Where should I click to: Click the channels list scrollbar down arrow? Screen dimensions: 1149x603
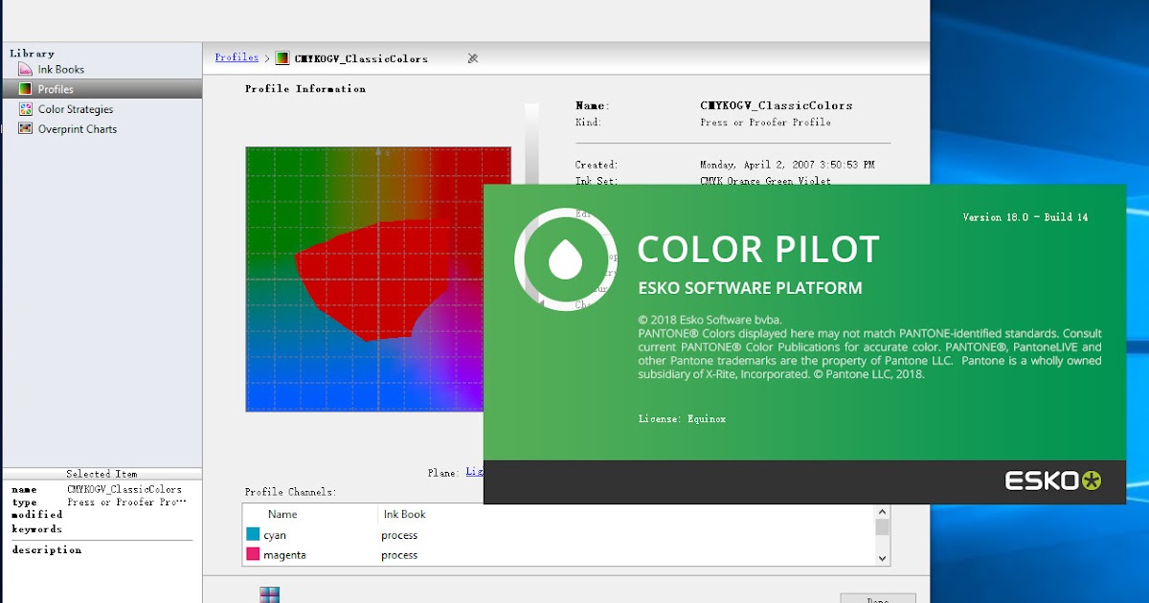tap(882, 558)
